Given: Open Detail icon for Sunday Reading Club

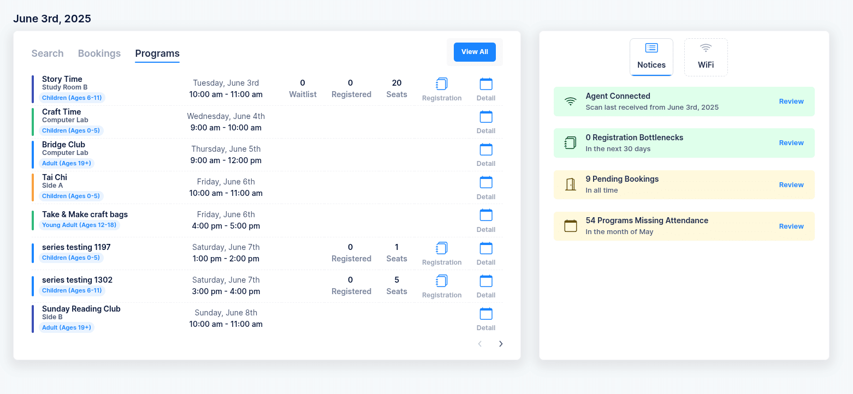Looking at the screenshot, I should [485, 313].
